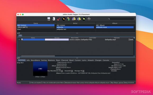Click the red music note toolbar icon
Image resolution: width=153 pixels, height=95 pixels.
[59, 19]
